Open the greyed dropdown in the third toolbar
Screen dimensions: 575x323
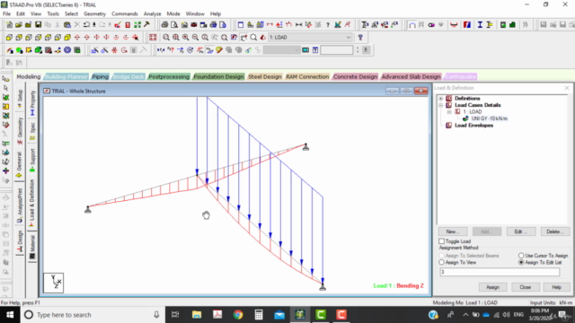pos(281,50)
